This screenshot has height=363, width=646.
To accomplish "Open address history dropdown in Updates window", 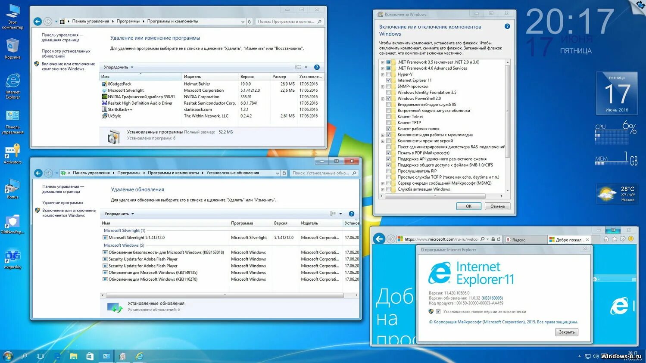I will pyautogui.click(x=277, y=173).
